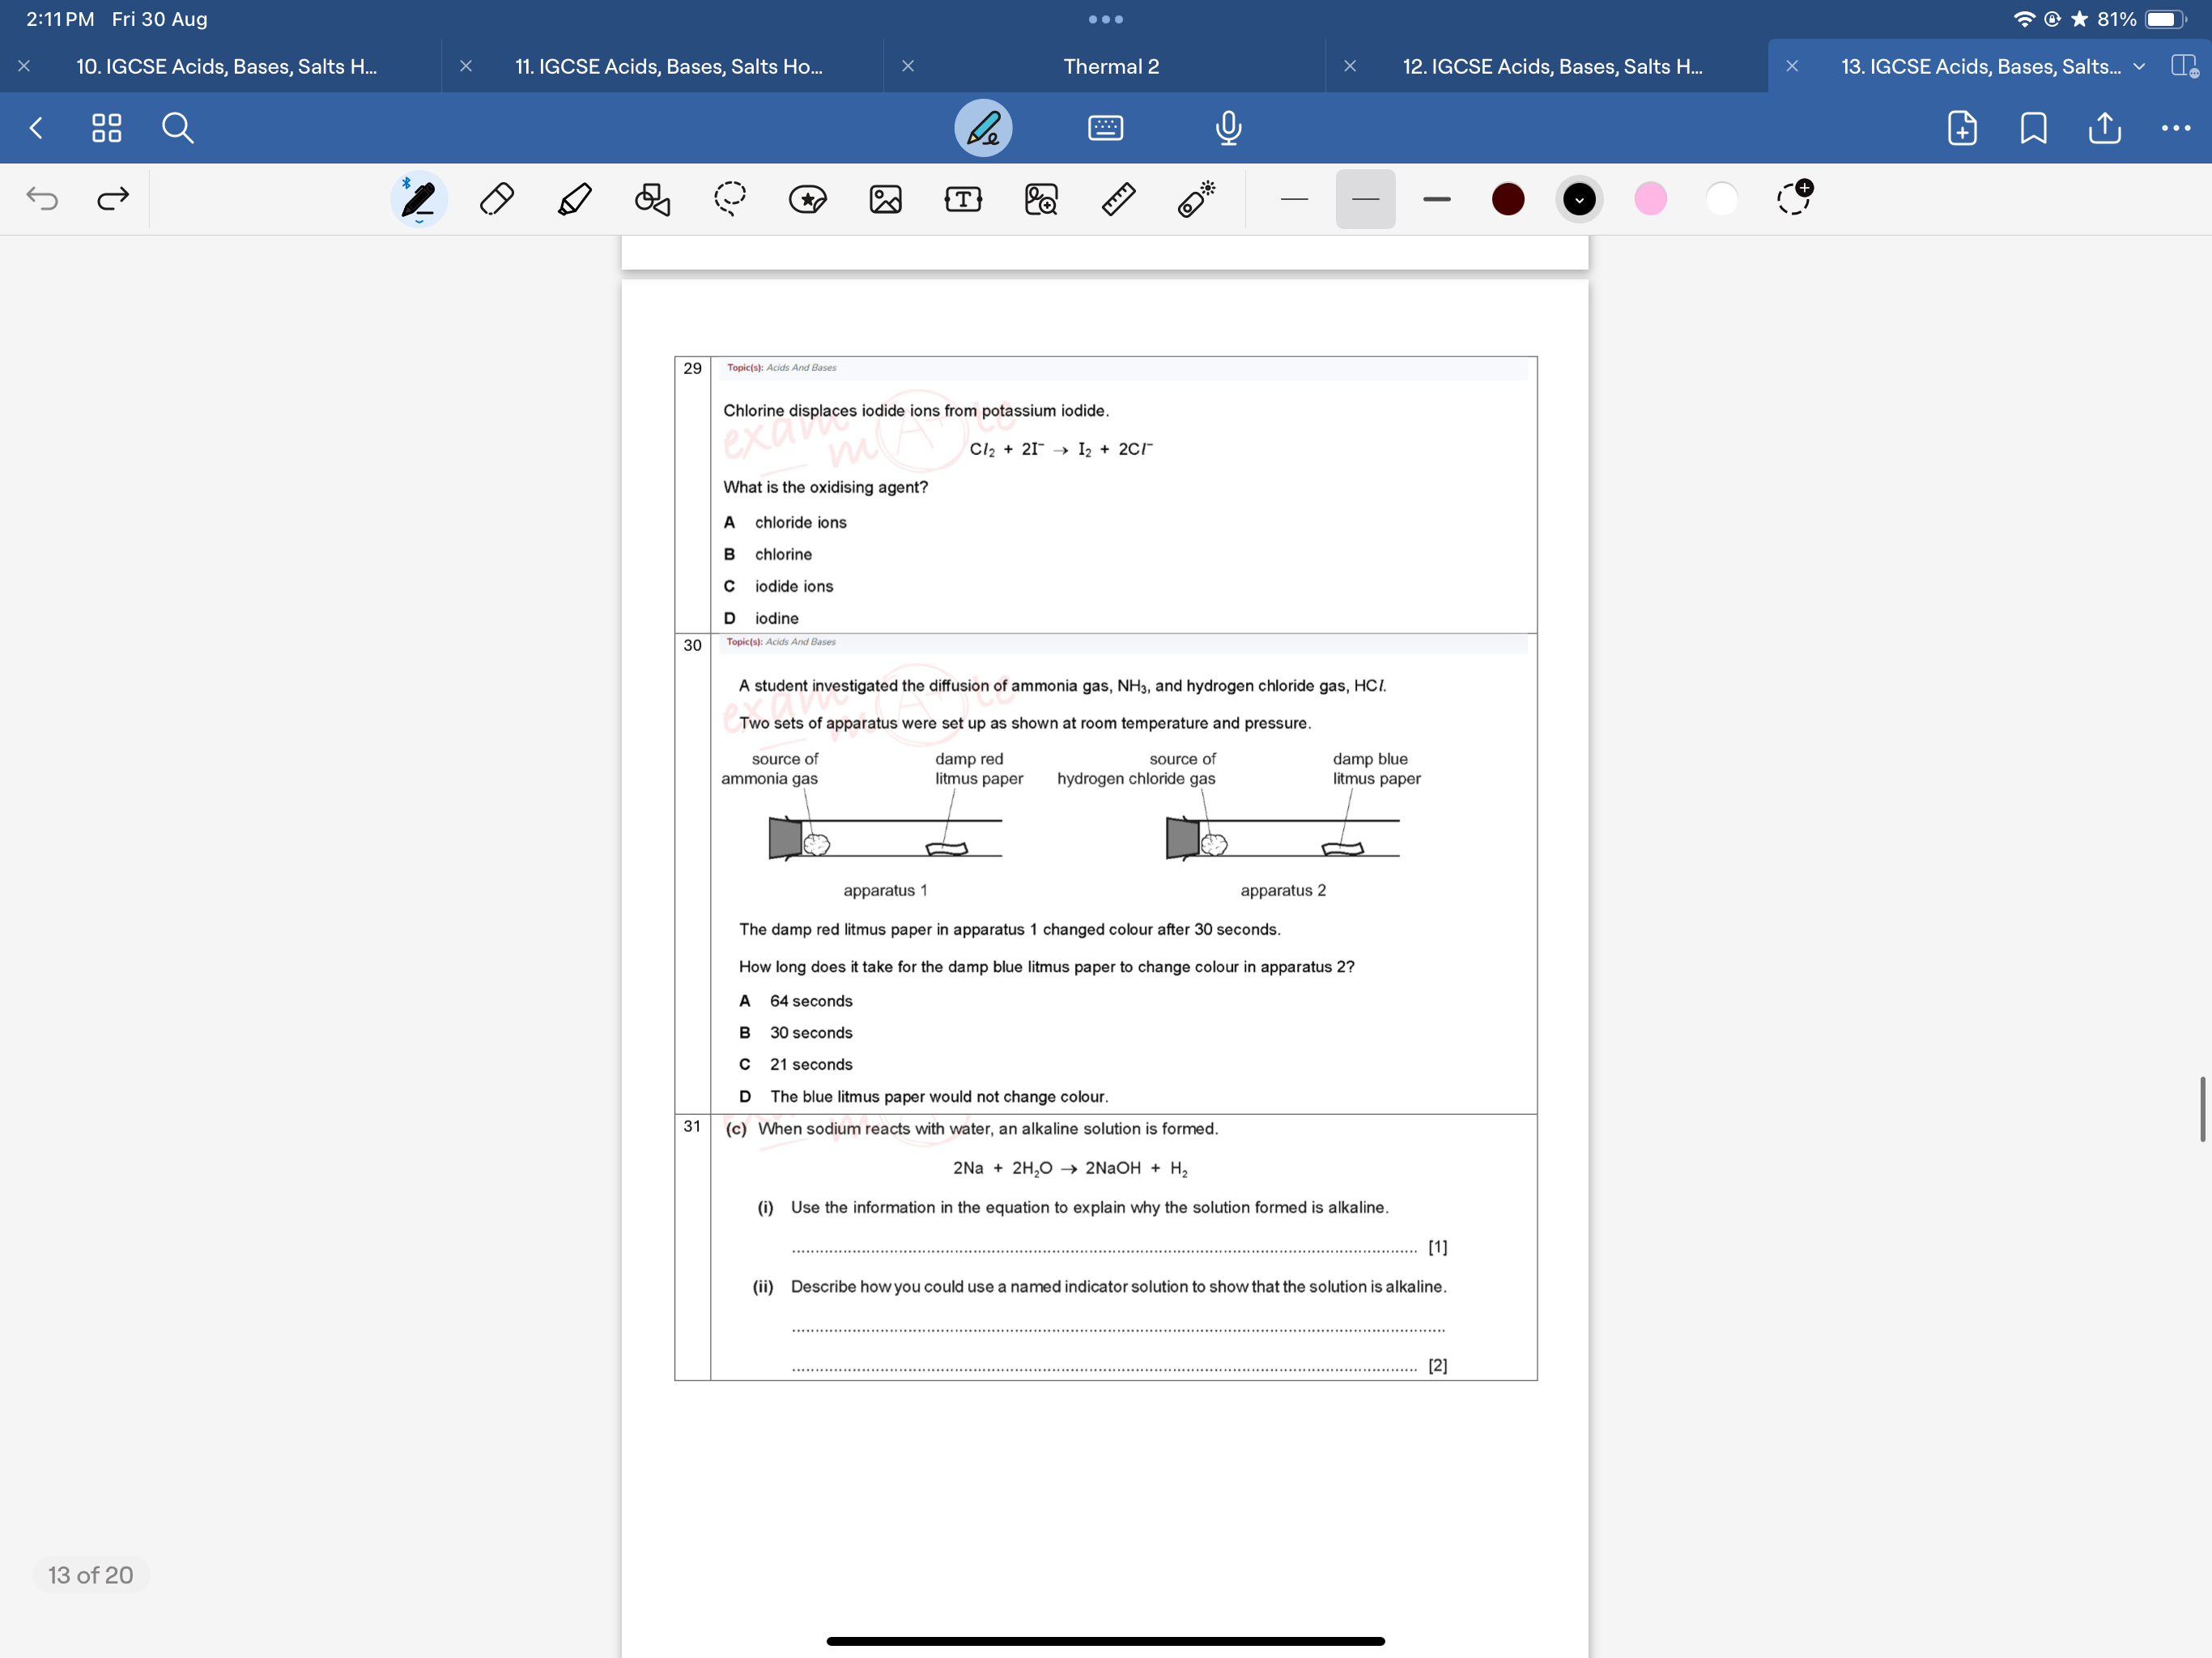Switch to the black color swatch
Screen dimensions: 2212x1658
click(x=1576, y=197)
